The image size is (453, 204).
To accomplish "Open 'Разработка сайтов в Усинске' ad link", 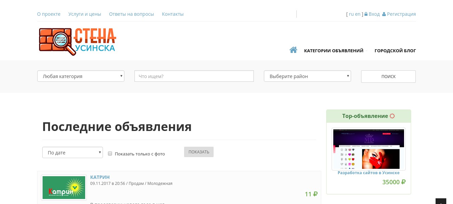I will (369, 173).
